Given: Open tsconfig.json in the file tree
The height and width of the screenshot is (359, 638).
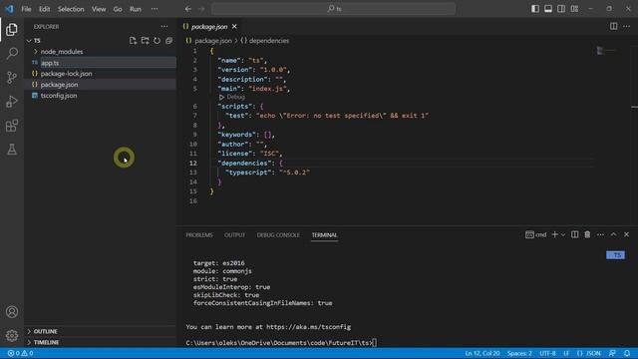Looking at the screenshot, I should tap(100, 96).
